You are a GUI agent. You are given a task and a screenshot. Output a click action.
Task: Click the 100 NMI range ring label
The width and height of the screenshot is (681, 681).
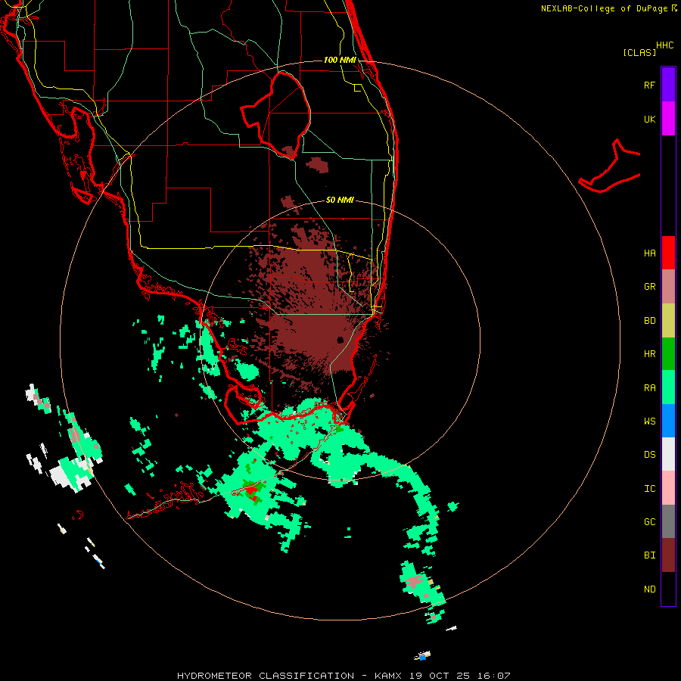[340, 60]
